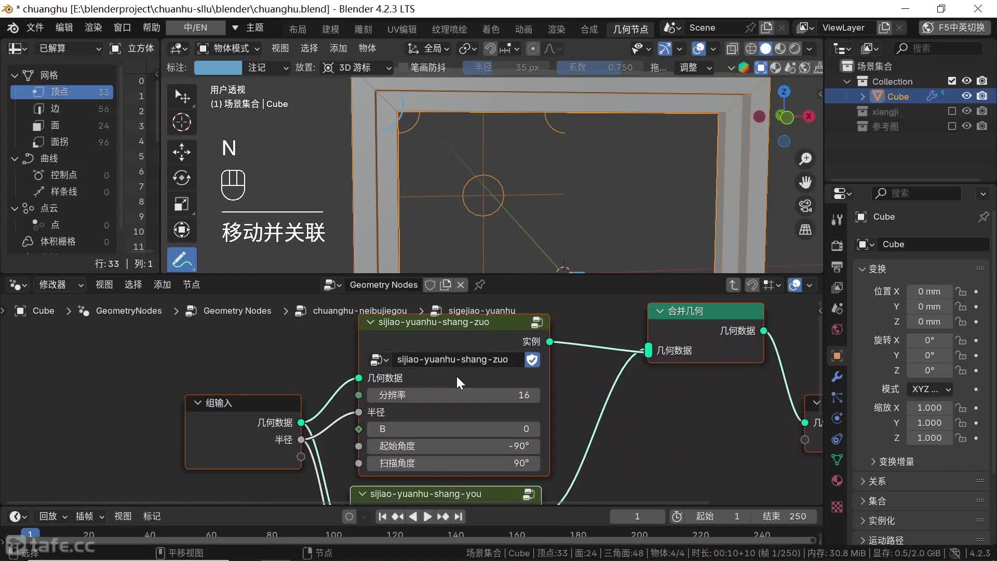Enable the xiangji collection checkbox
This screenshot has height=561, width=997.
tap(951, 111)
